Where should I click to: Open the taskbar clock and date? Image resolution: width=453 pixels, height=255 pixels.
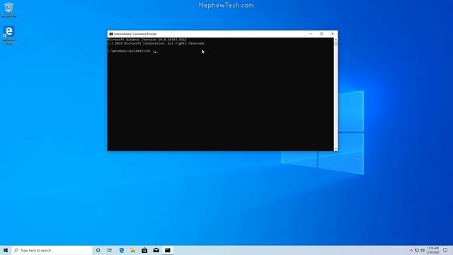[x=432, y=250]
